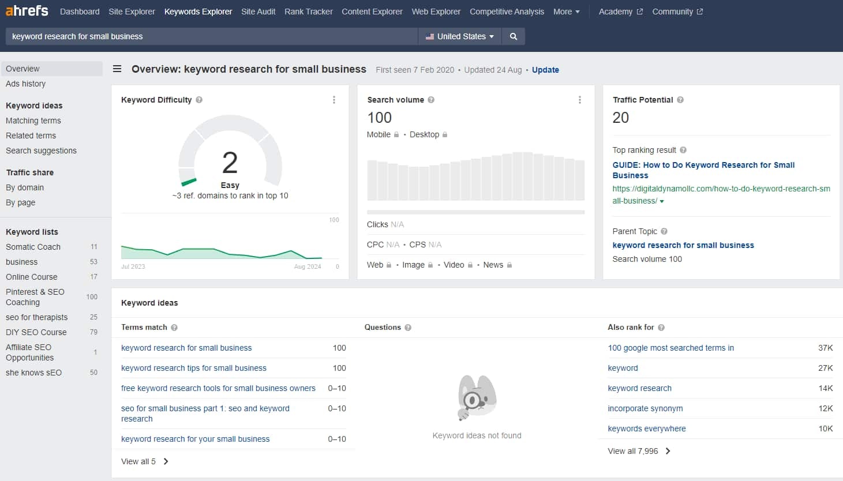Click help icon next to Top ranking result
Viewport: 843px width, 481px height.
683,150
